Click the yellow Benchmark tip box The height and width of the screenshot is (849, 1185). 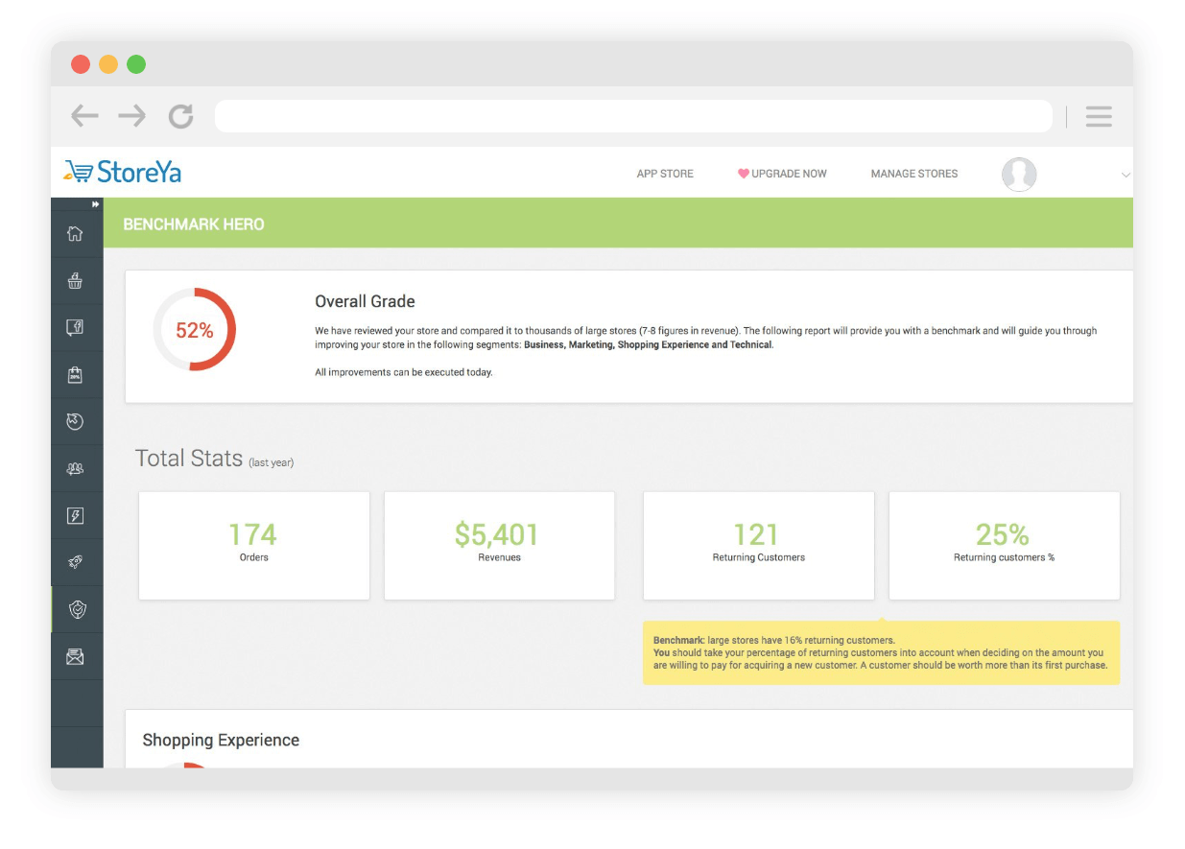881,652
